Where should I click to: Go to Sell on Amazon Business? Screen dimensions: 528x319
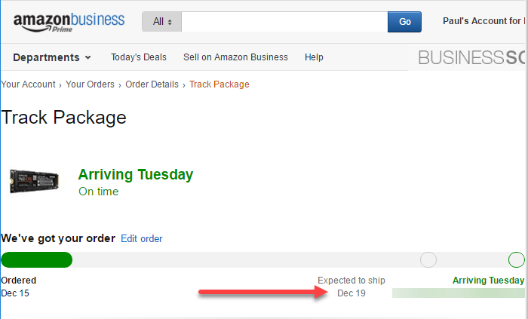click(235, 57)
